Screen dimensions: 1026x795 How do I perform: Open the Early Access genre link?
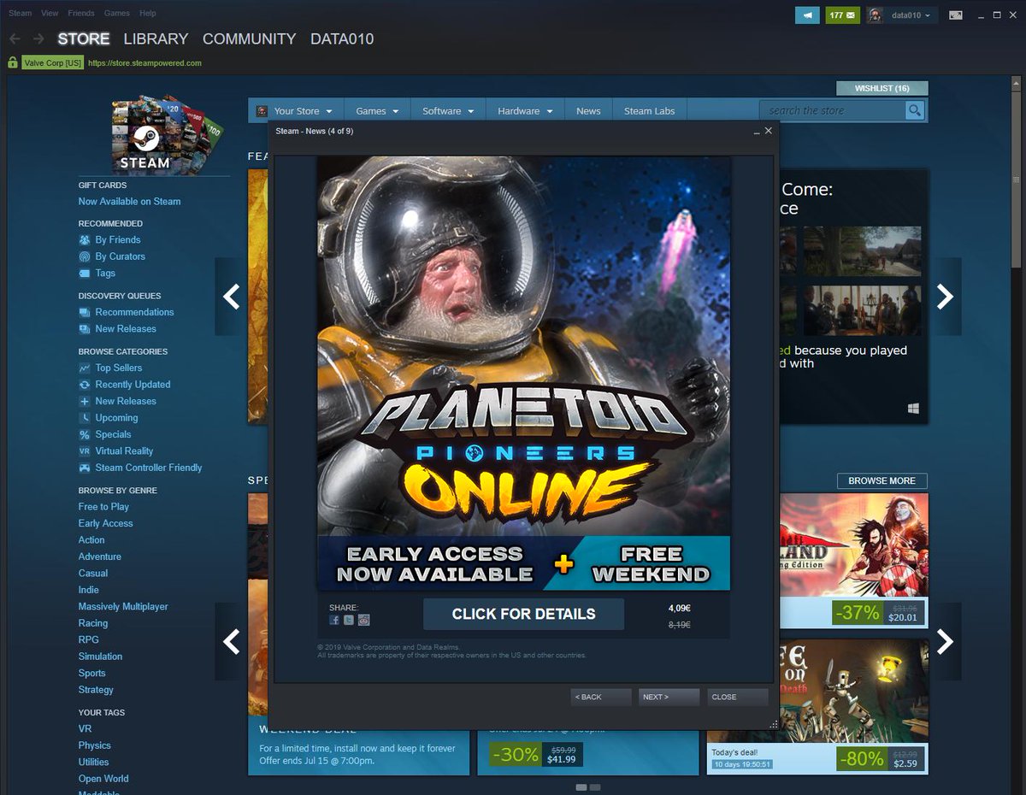pyautogui.click(x=105, y=523)
